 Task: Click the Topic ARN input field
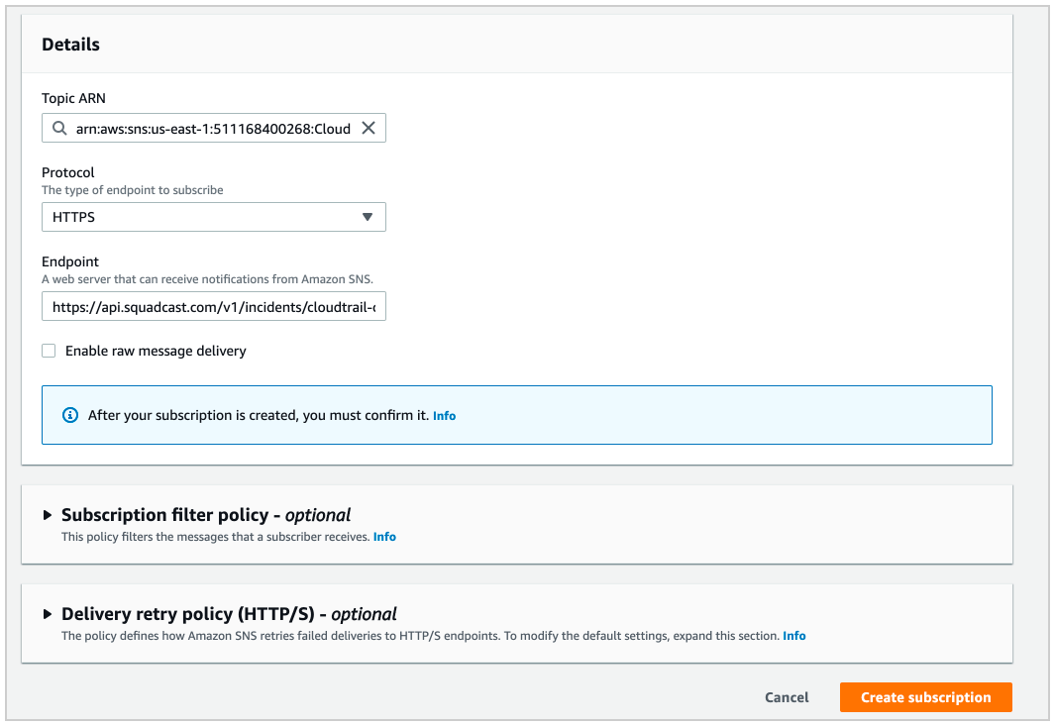pos(213,128)
